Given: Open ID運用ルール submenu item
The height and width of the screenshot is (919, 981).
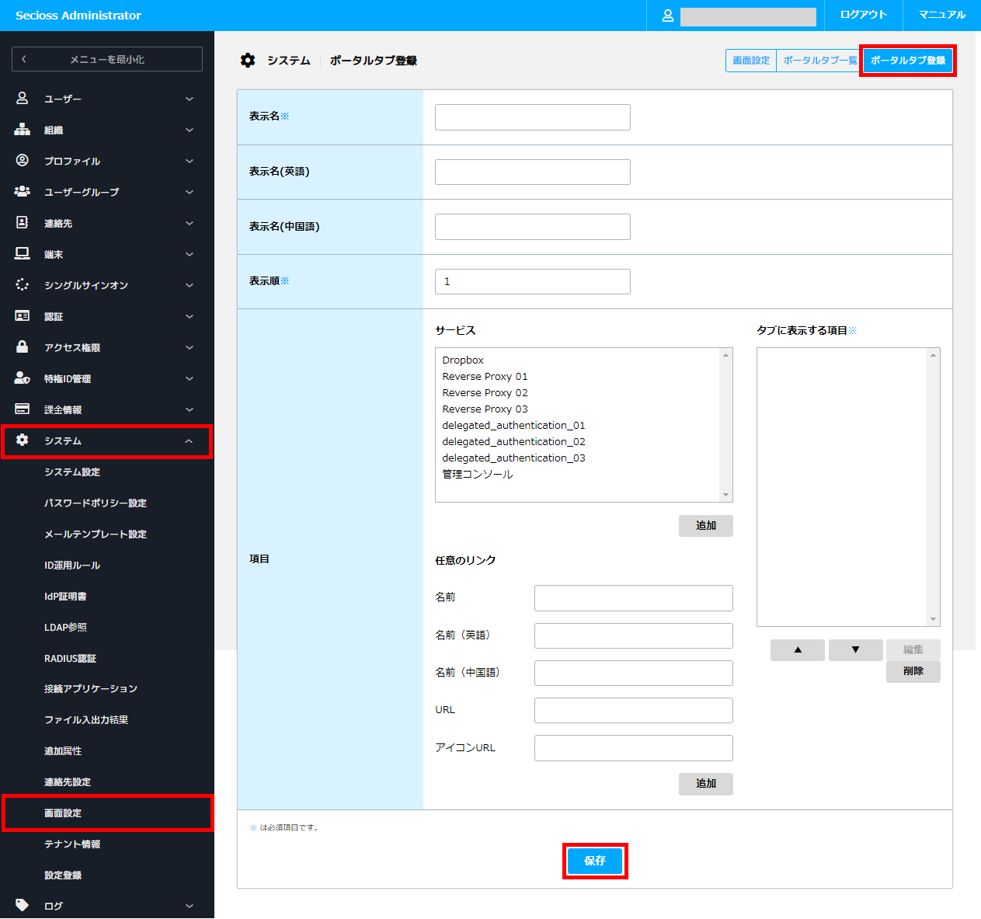Looking at the screenshot, I should [72, 566].
